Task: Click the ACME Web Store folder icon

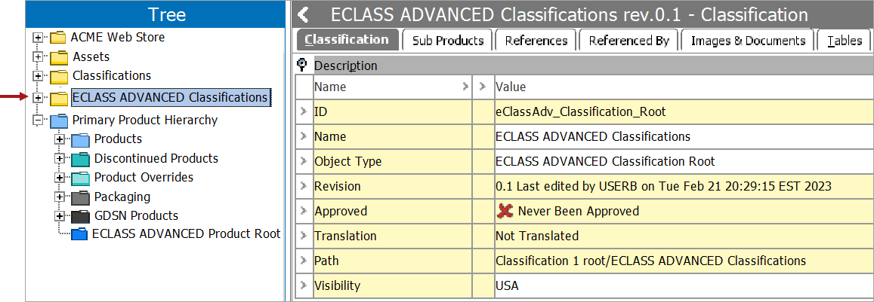Action: 58,38
